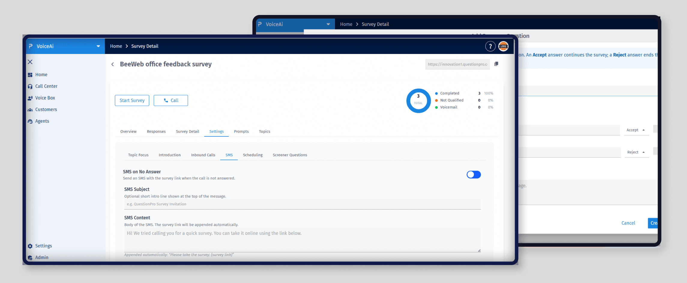Click into the SMS Subject field
The width and height of the screenshot is (687, 283).
(x=303, y=204)
